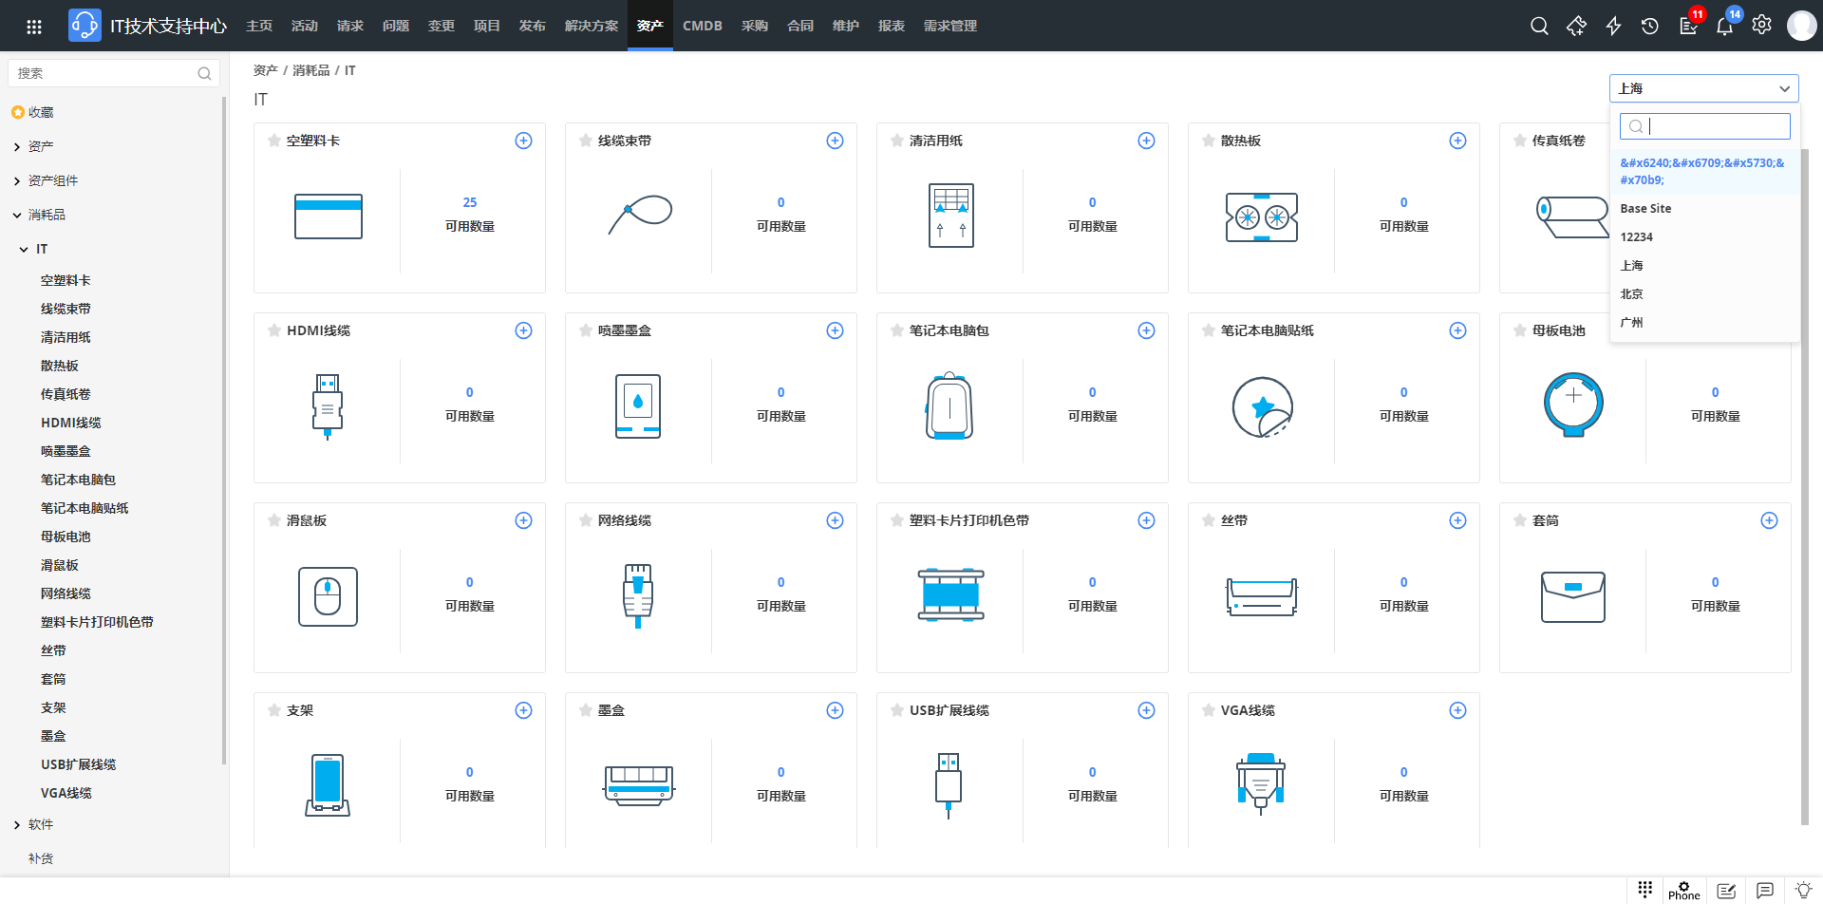Open notifications bell with badge 14
Image resolution: width=1823 pixels, height=904 pixels.
click(x=1725, y=26)
